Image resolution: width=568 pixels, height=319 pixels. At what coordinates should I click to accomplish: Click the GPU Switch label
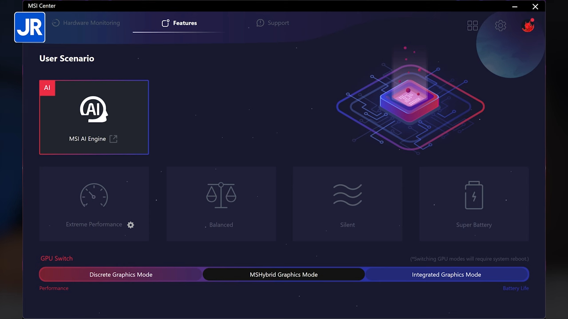(x=56, y=258)
